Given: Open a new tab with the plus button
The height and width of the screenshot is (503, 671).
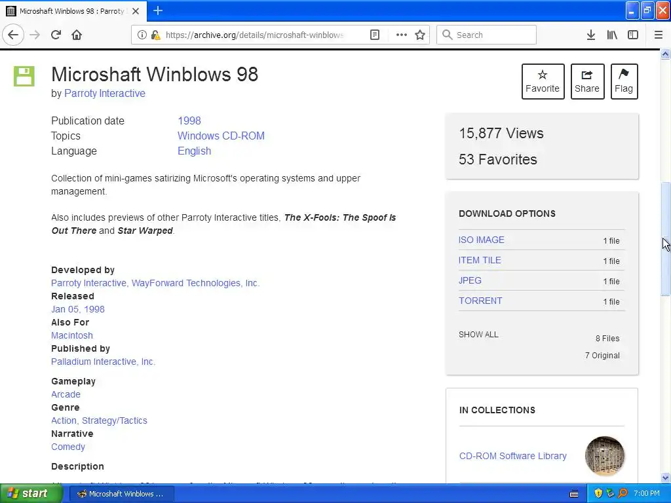Looking at the screenshot, I should coord(158,10).
